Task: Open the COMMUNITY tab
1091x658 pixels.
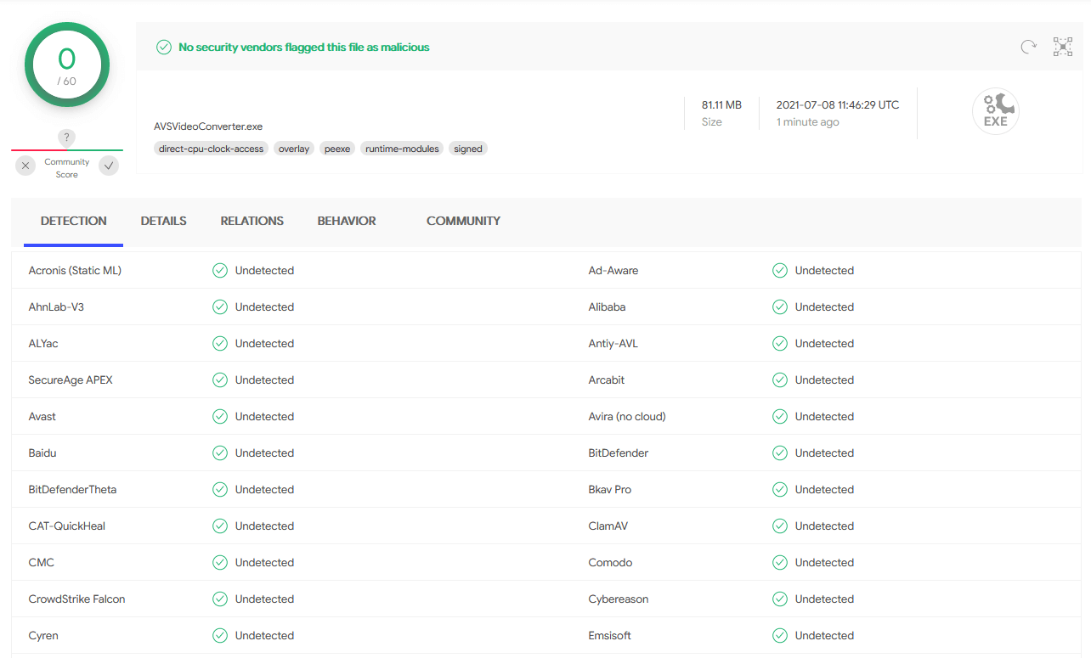Action: (x=463, y=221)
